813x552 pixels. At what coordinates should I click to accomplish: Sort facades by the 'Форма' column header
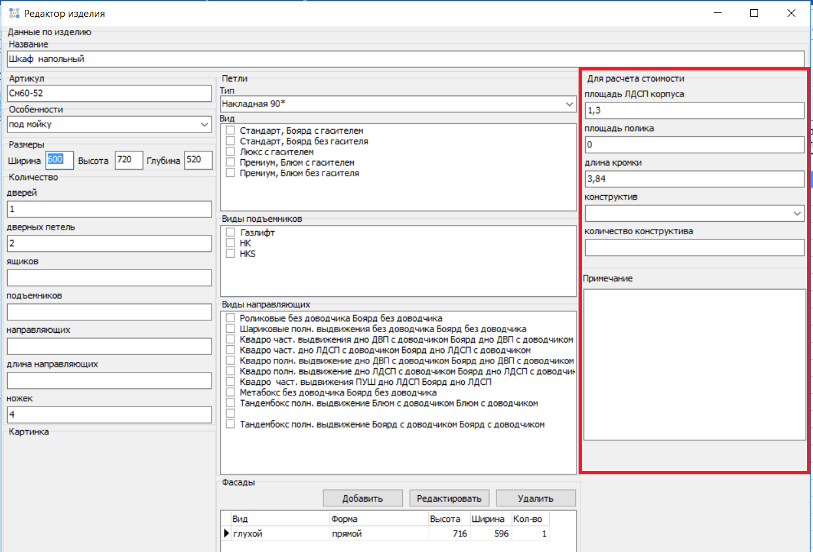pos(378,519)
